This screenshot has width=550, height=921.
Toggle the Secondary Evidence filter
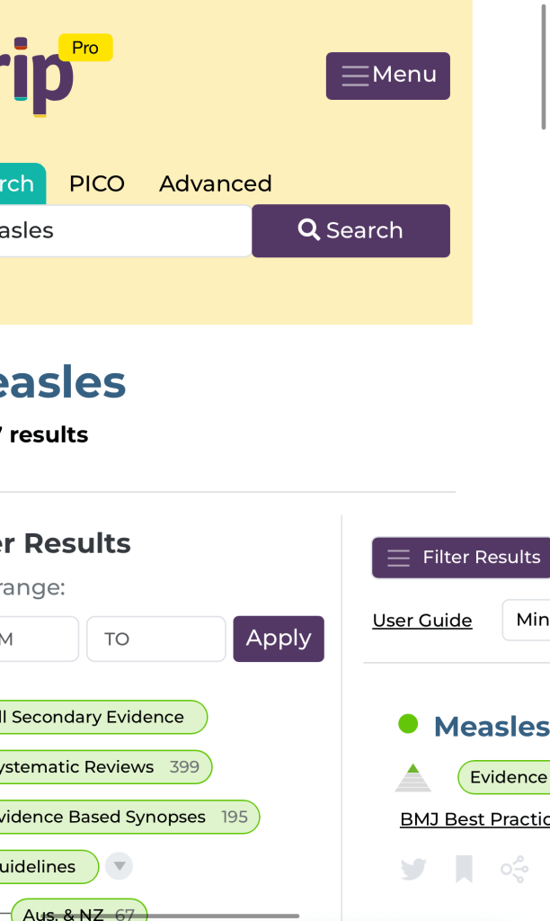pyautogui.click(x=99, y=717)
